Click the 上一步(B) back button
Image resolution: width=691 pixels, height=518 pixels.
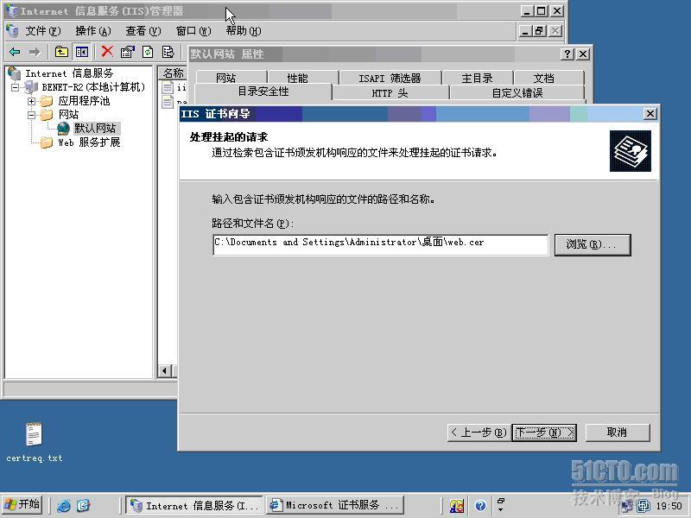[479, 433]
